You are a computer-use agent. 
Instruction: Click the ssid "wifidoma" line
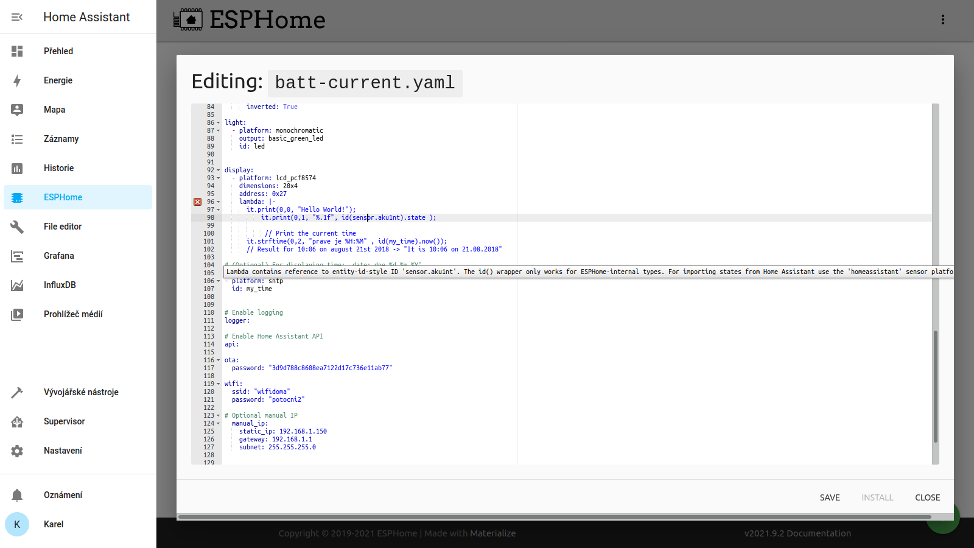pos(261,392)
